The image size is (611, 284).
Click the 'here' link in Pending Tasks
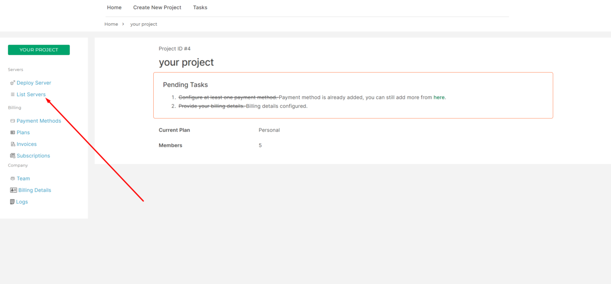(439, 97)
